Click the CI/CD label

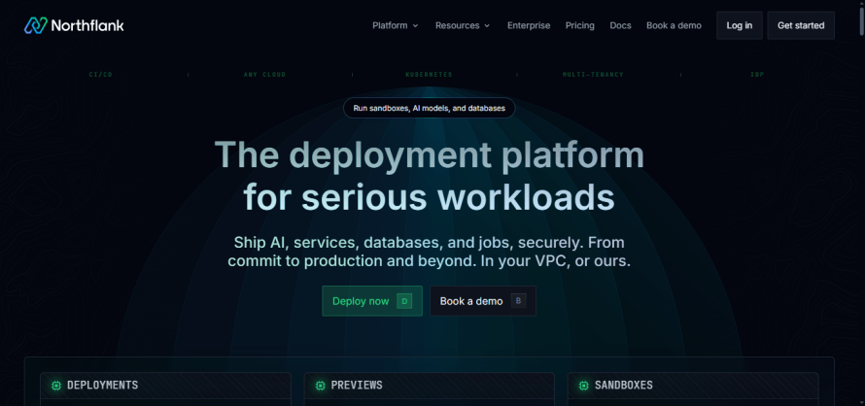(x=100, y=75)
